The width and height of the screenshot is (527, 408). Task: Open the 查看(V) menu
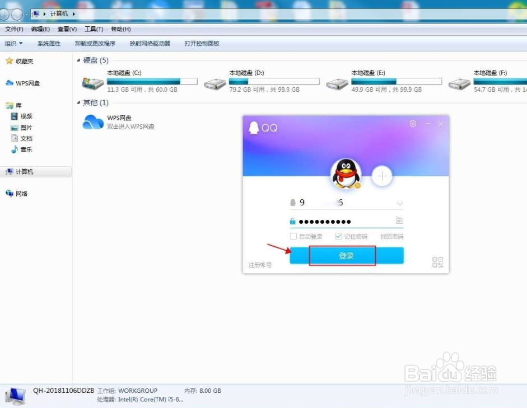tap(67, 29)
